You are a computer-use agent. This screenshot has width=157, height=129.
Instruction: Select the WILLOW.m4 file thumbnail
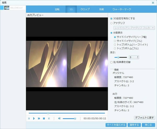click(7, 8)
